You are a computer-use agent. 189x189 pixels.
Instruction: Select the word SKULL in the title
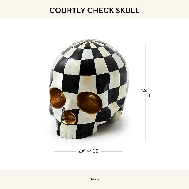click(x=127, y=10)
